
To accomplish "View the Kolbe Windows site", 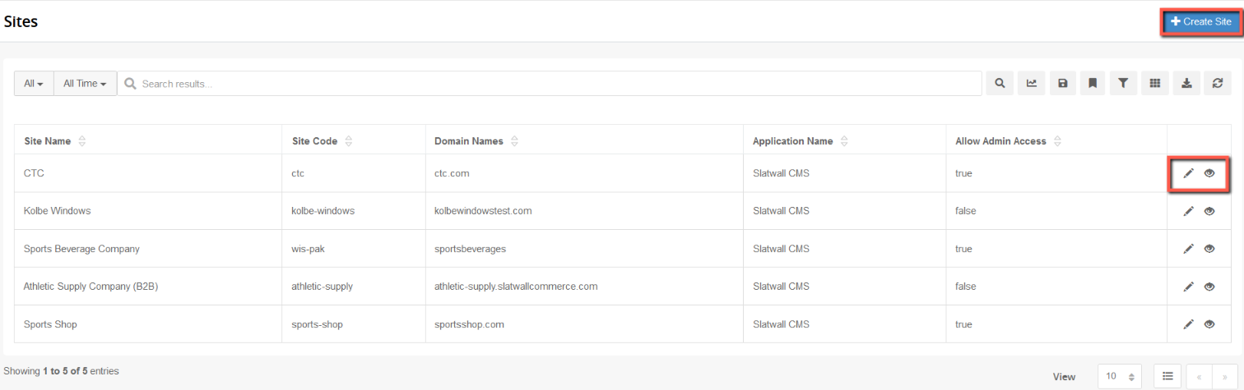I will [1209, 211].
